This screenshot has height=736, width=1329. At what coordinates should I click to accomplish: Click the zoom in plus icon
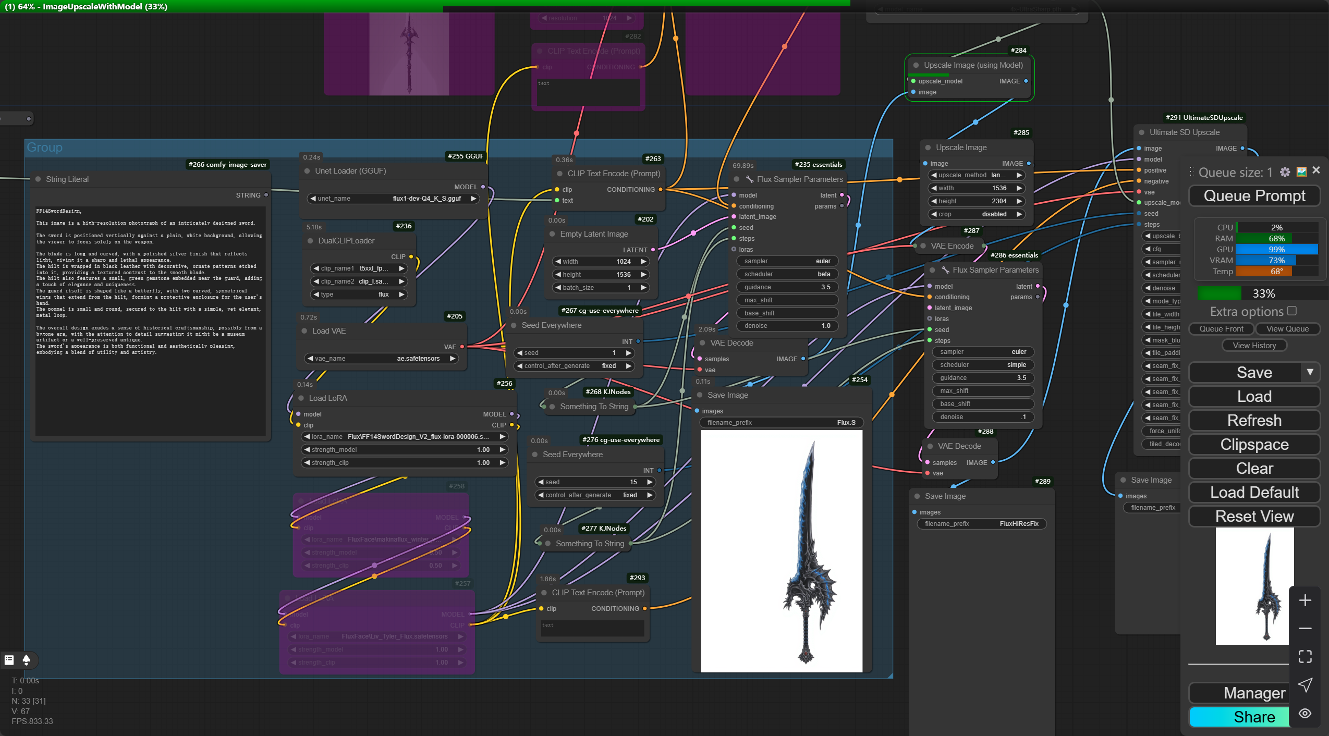pyautogui.click(x=1305, y=600)
